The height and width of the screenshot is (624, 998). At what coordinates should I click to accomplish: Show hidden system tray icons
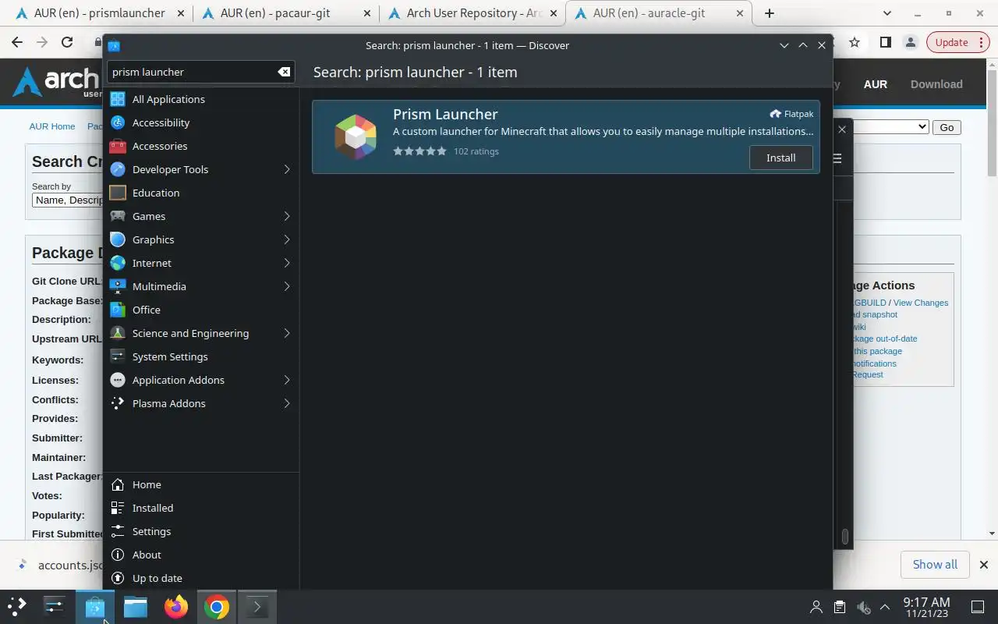coord(885,607)
